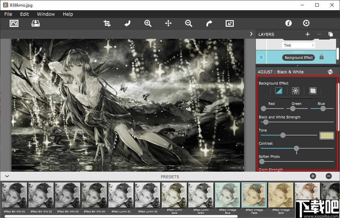Select the brightness sun adjustment icon
Viewport: 340px width, 218px height.
coord(296,91)
